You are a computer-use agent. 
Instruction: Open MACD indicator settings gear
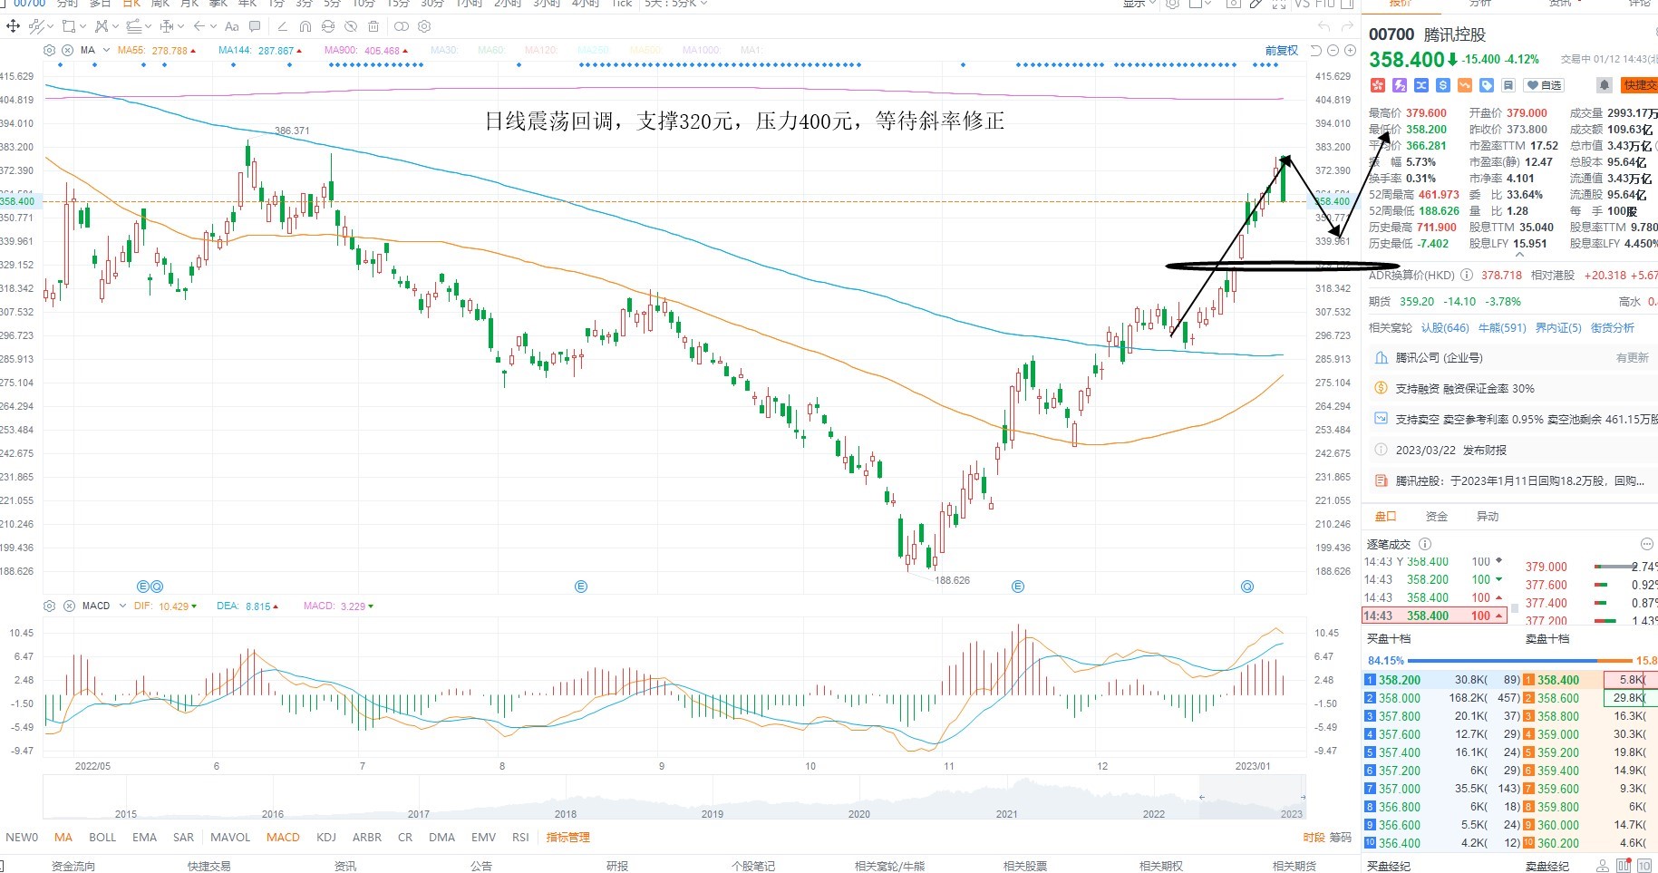click(x=50, y=606)
